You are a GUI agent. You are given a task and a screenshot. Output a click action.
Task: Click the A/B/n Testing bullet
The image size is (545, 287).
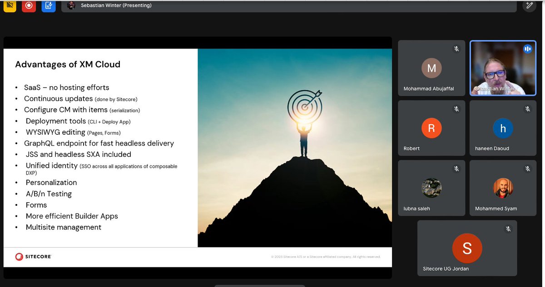pyautogui.click(x=49, y=194)
